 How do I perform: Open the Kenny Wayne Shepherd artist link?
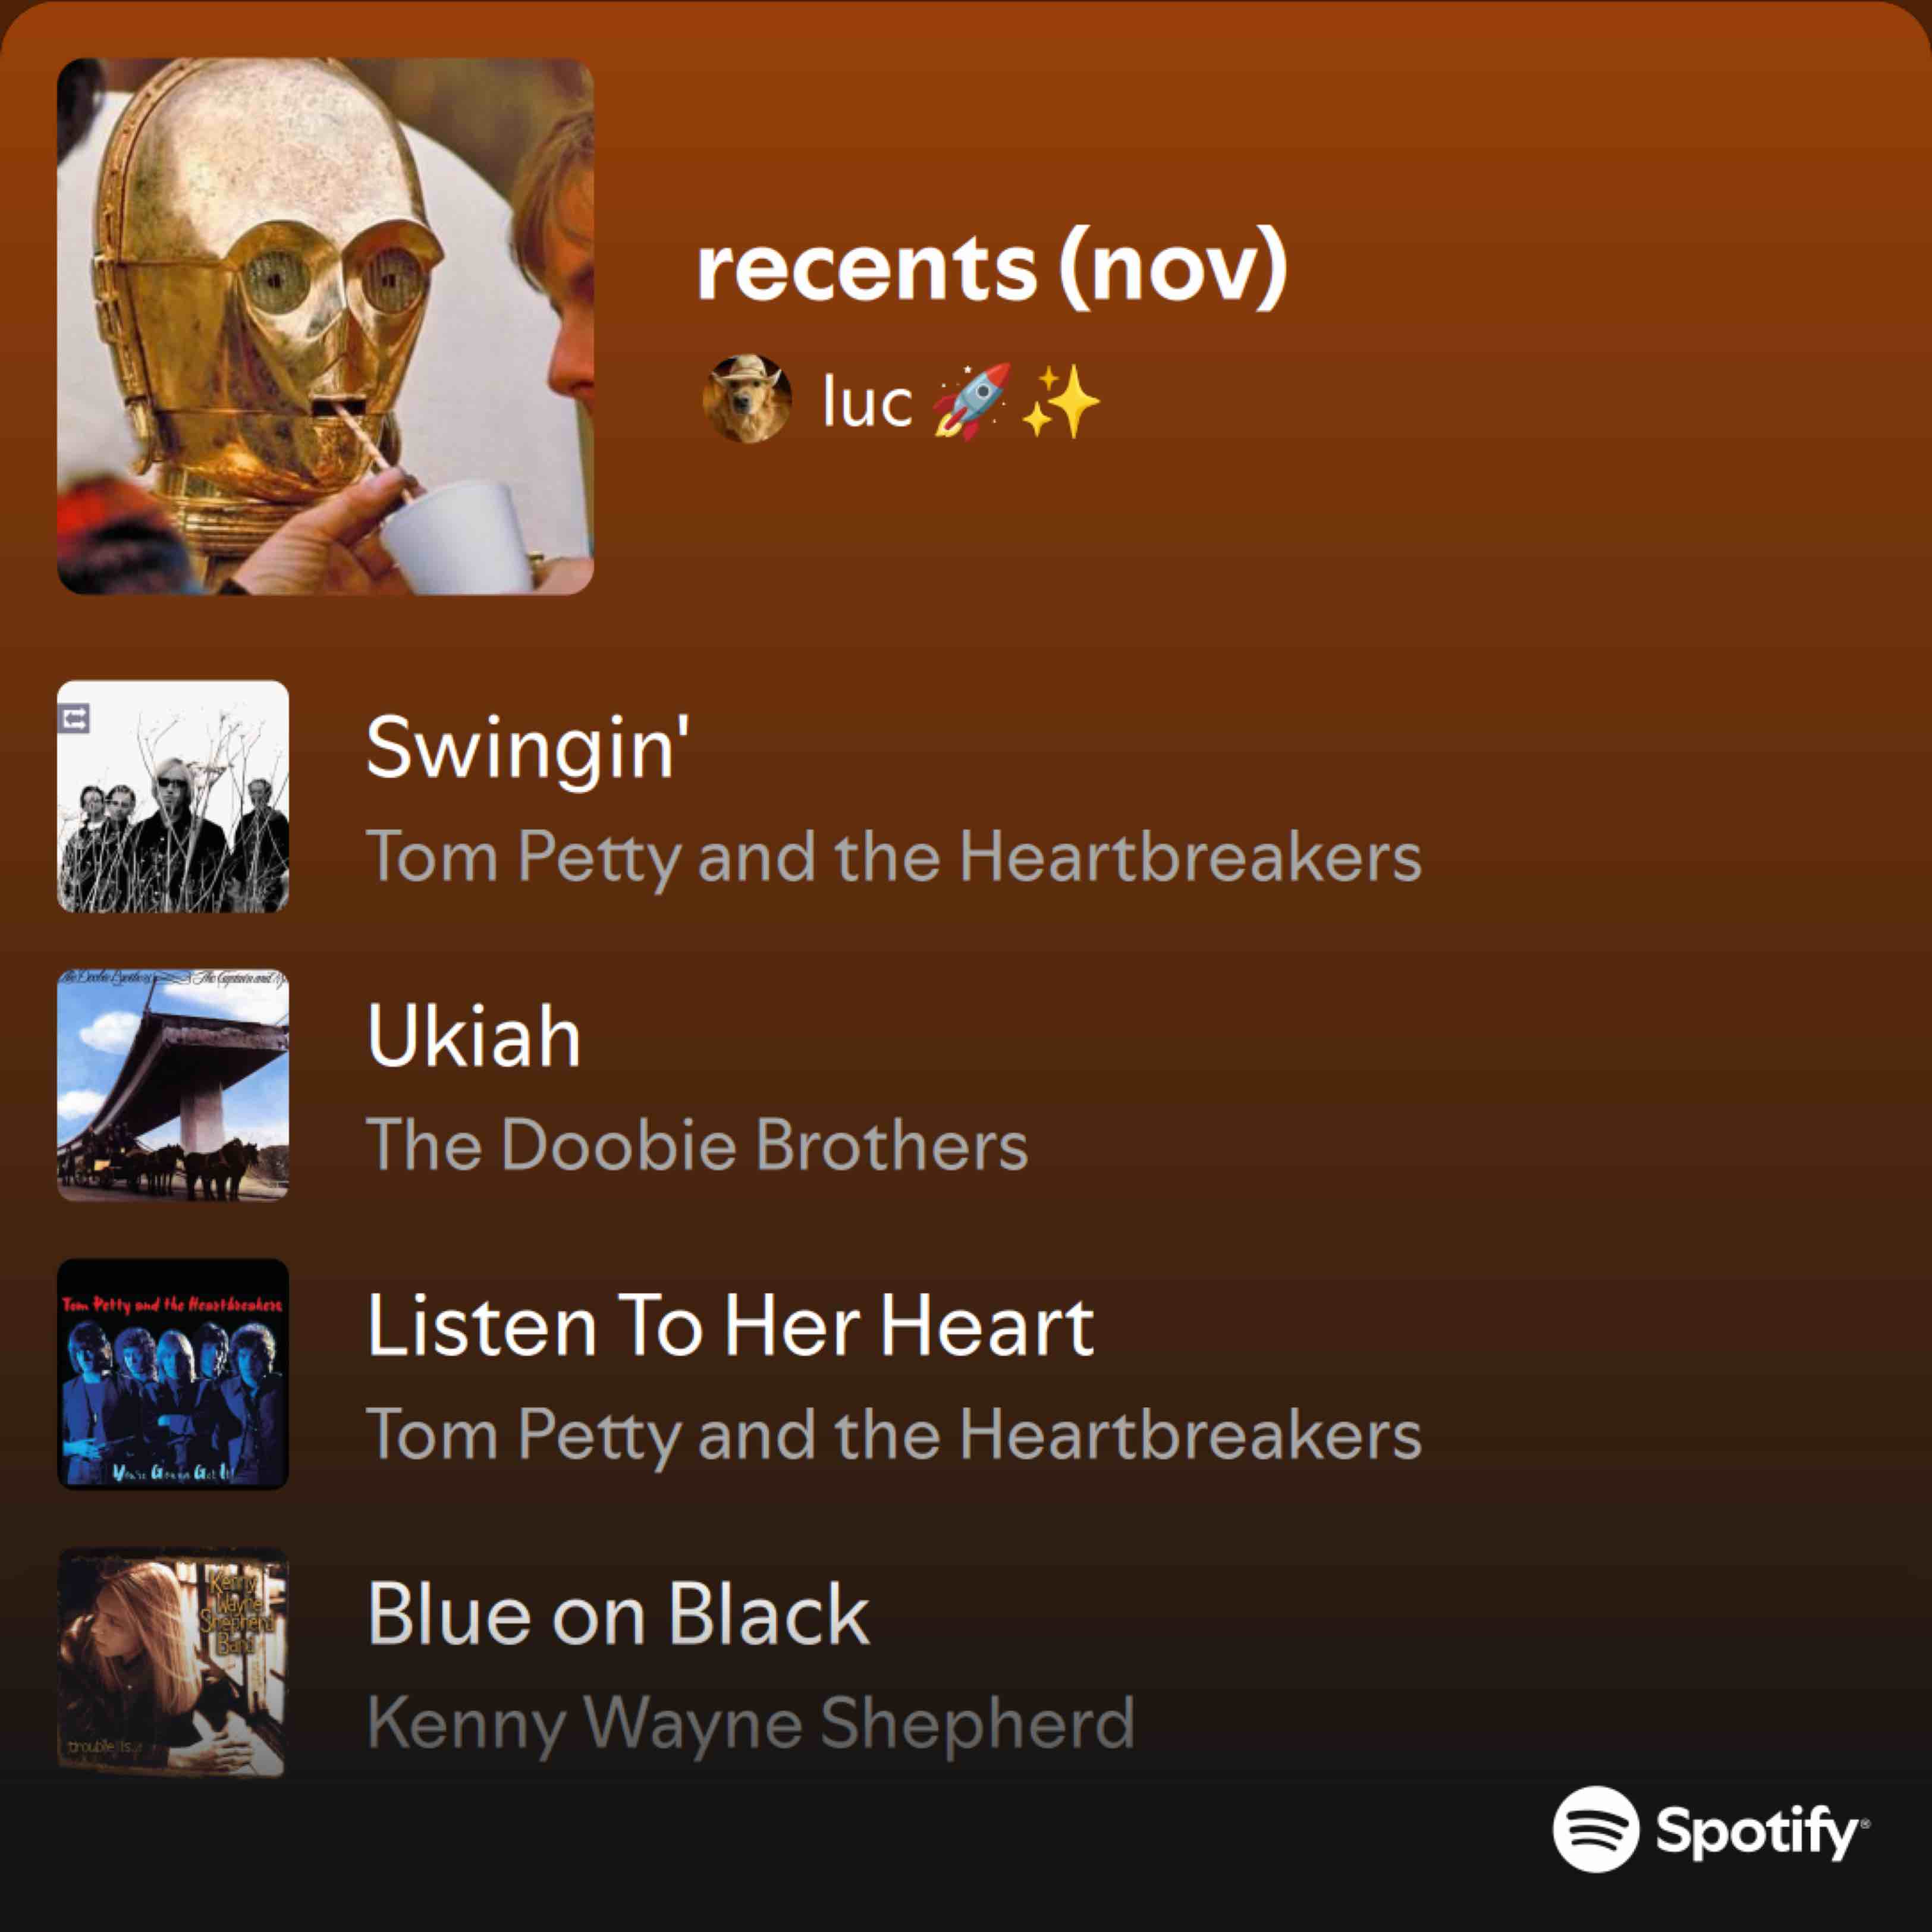click(750, 1724)
